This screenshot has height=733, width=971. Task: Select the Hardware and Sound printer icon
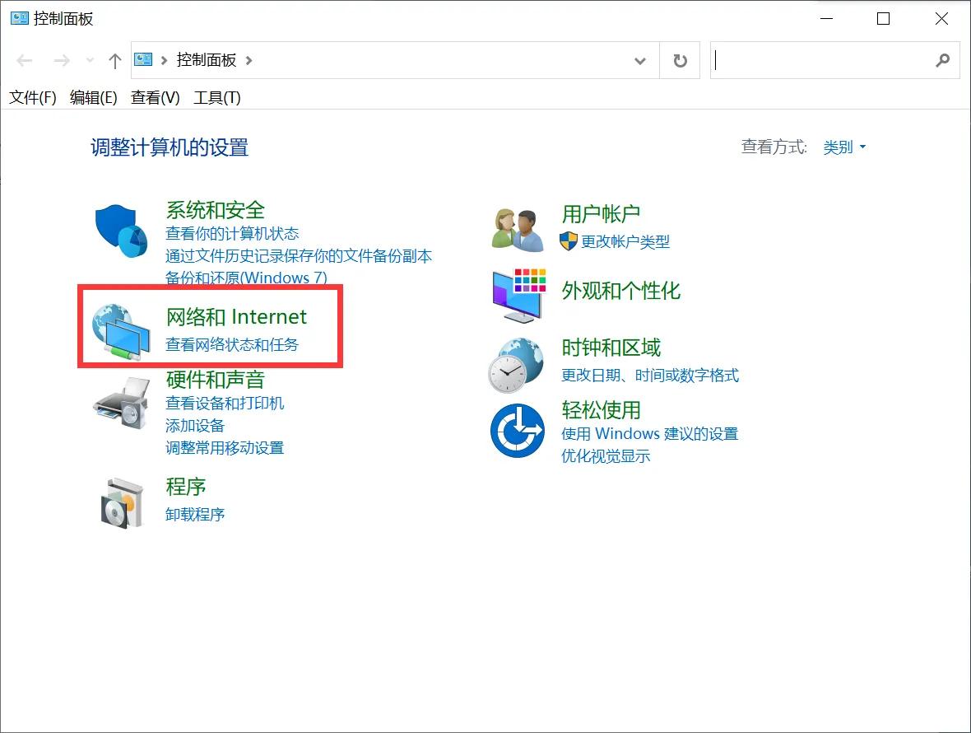pos(120,404)
